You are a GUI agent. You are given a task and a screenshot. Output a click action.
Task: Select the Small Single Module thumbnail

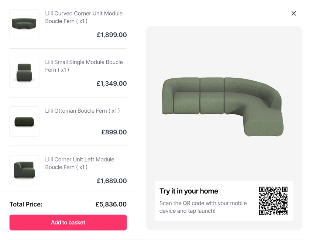point(24,73)
